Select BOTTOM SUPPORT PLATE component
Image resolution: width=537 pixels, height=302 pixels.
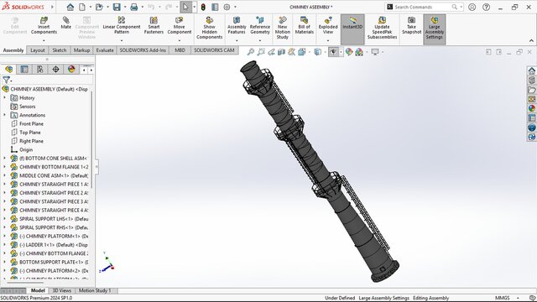click(x=54, y=262)
